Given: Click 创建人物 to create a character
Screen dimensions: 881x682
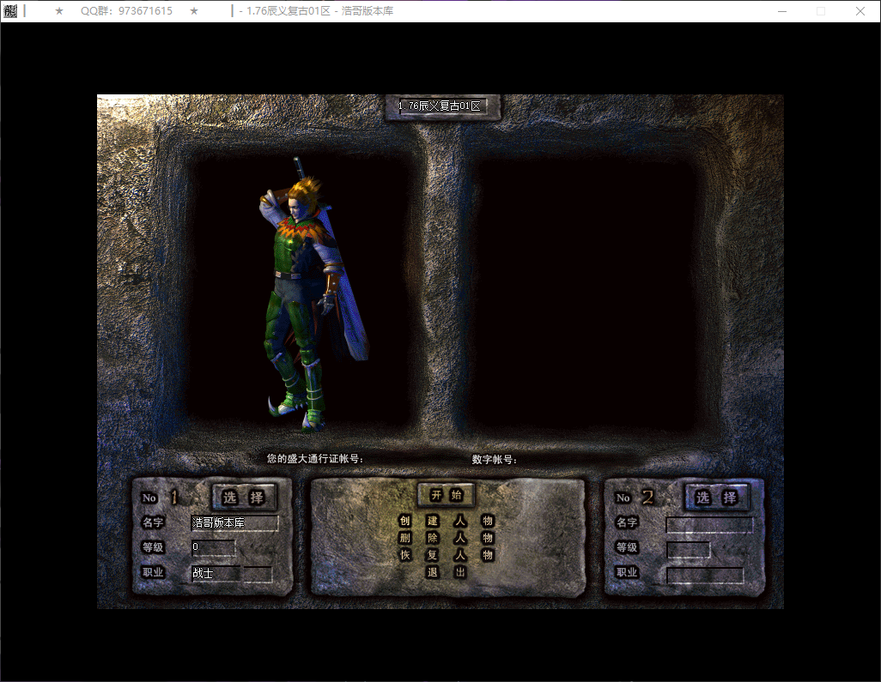Looking at the screenshot, I should tap(446, 521).
